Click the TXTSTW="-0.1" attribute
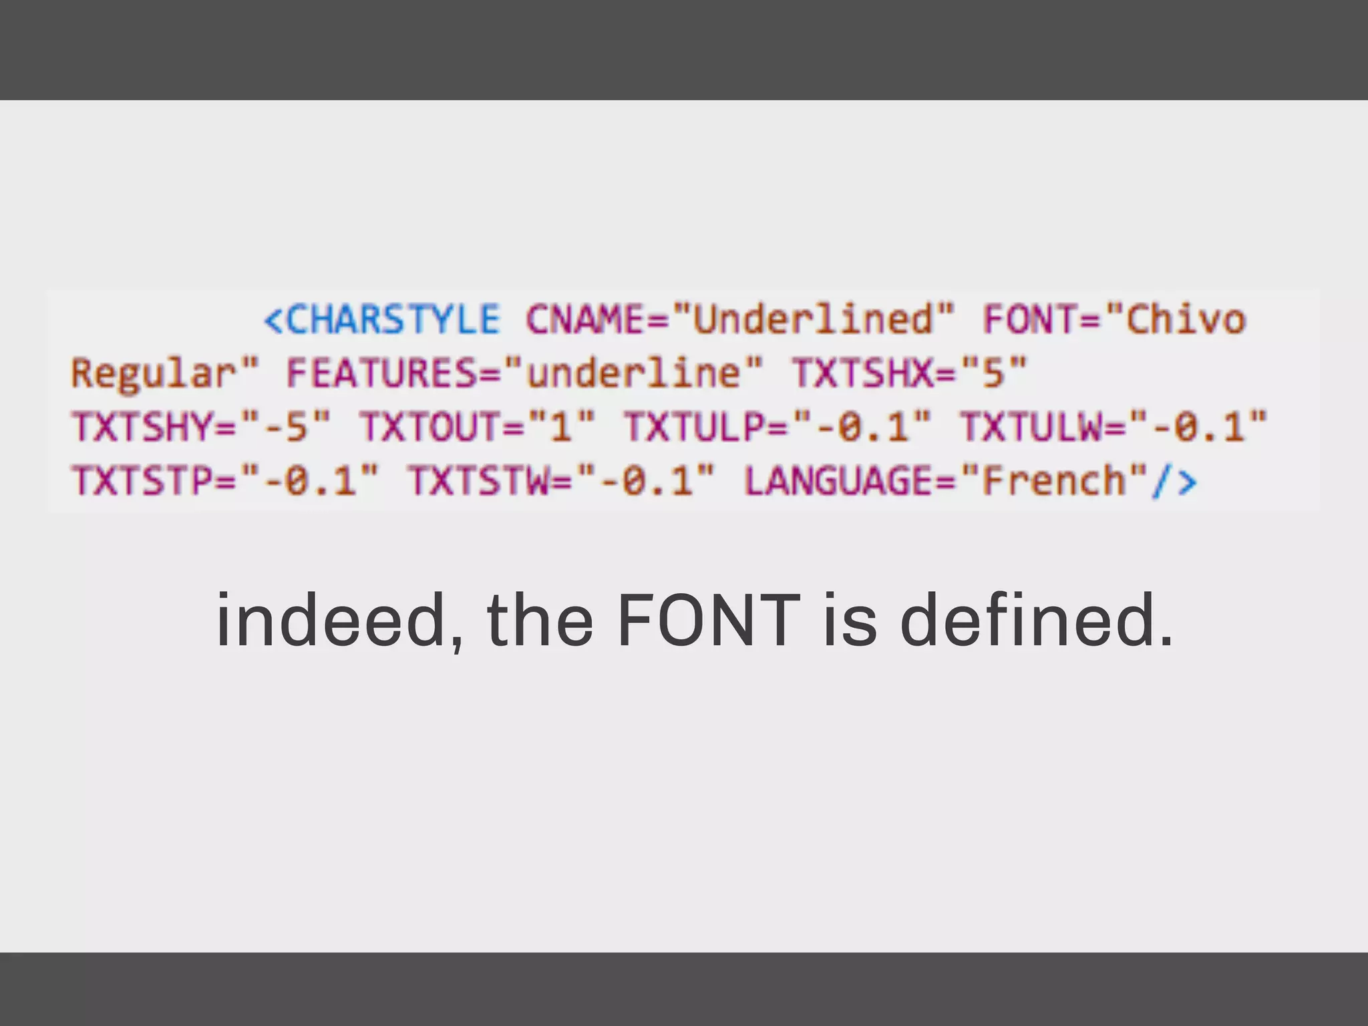This screenshot has height=1026, width=1368. (561, 480)
